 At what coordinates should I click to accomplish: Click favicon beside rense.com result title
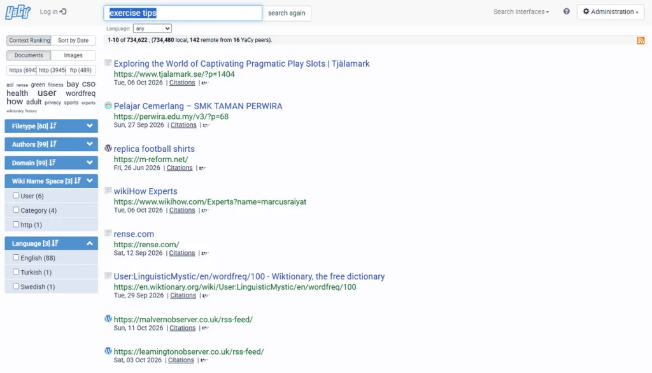[108, 233]
